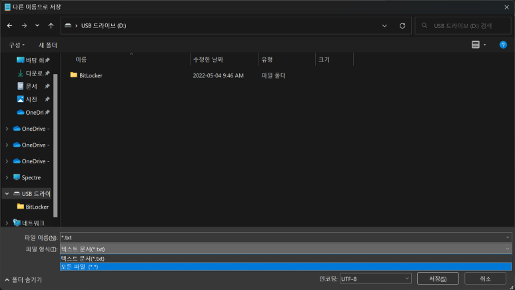Image resolution: width=515 pixels, height=290 pixels.
Task: Click the USB 드라이브 (D:) 검색 search box
Action: (x=463, y=25)
